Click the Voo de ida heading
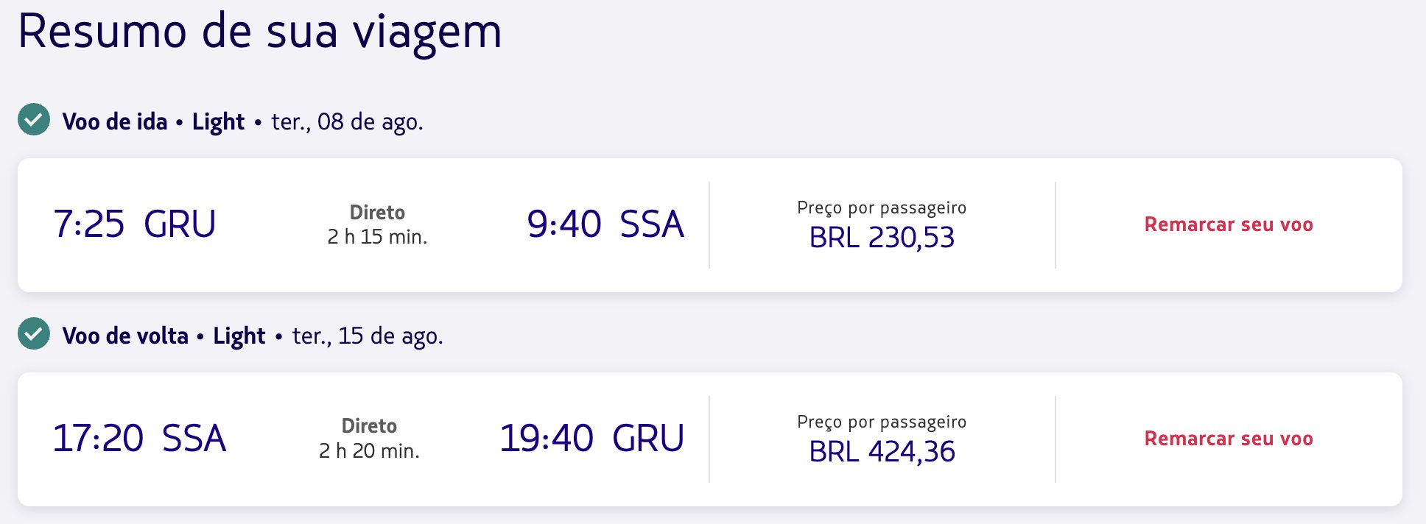This screenshot has width=1426, height=524. 115,121
